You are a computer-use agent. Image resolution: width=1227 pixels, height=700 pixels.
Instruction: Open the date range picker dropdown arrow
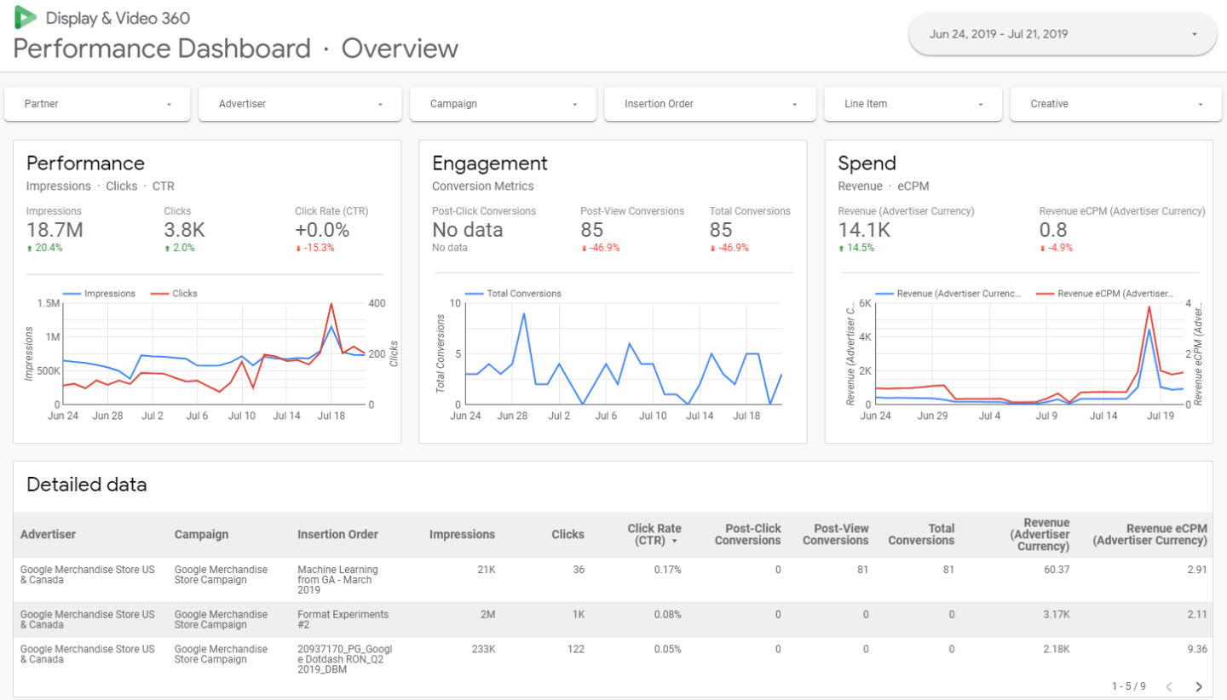pyautogui.click(x=1195, y=34)
